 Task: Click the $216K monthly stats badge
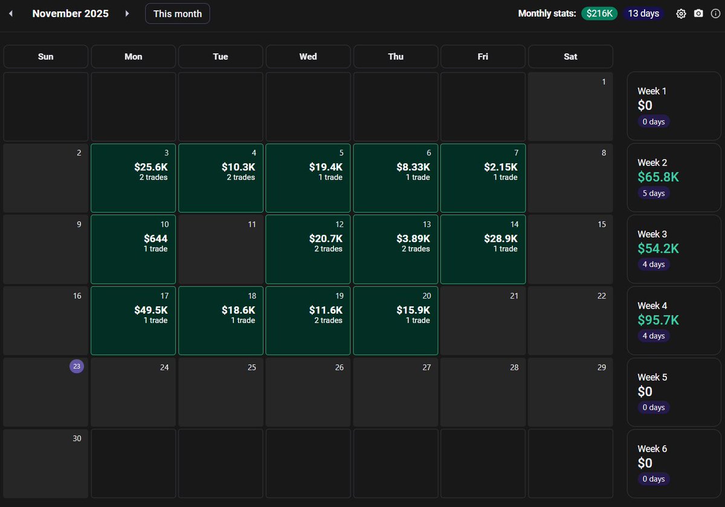599,13
